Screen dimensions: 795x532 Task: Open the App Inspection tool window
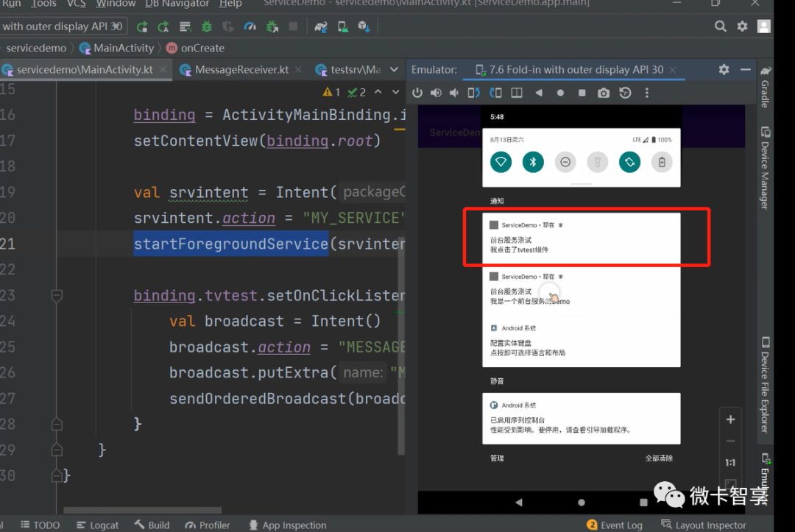click(x=288, y=525)
